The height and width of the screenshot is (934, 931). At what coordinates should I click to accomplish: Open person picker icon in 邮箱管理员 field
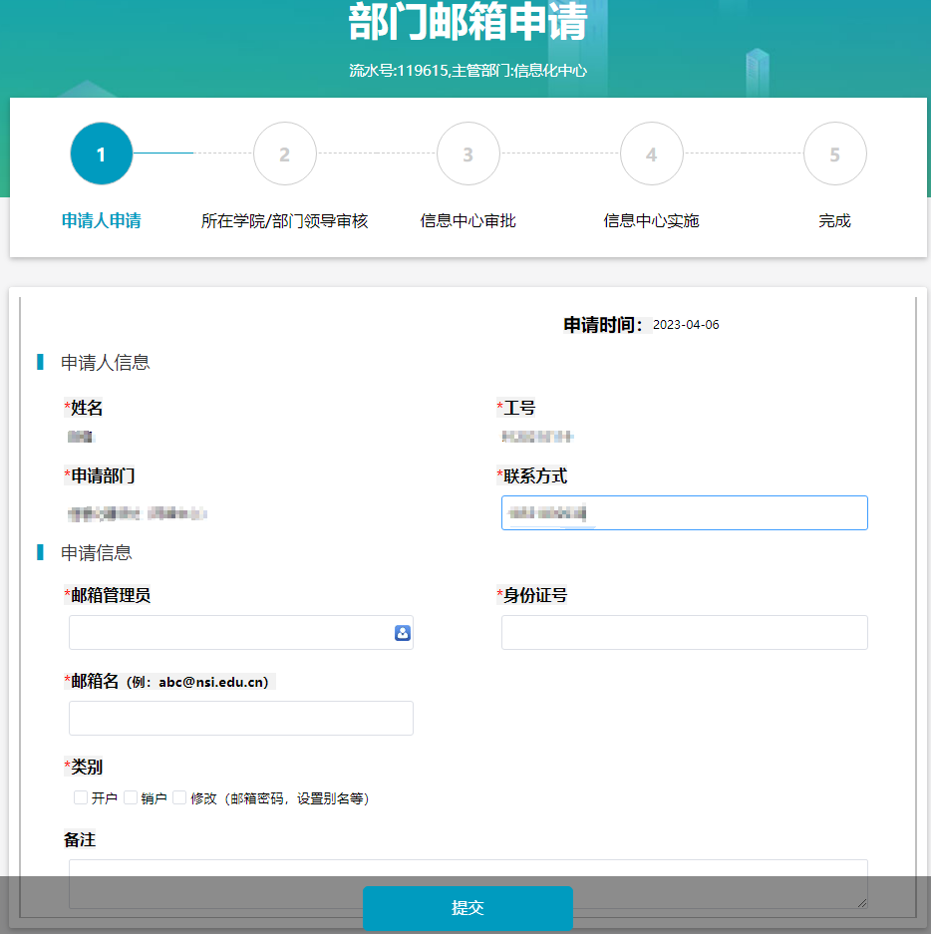pyautogui.click(x=402, y=633)
